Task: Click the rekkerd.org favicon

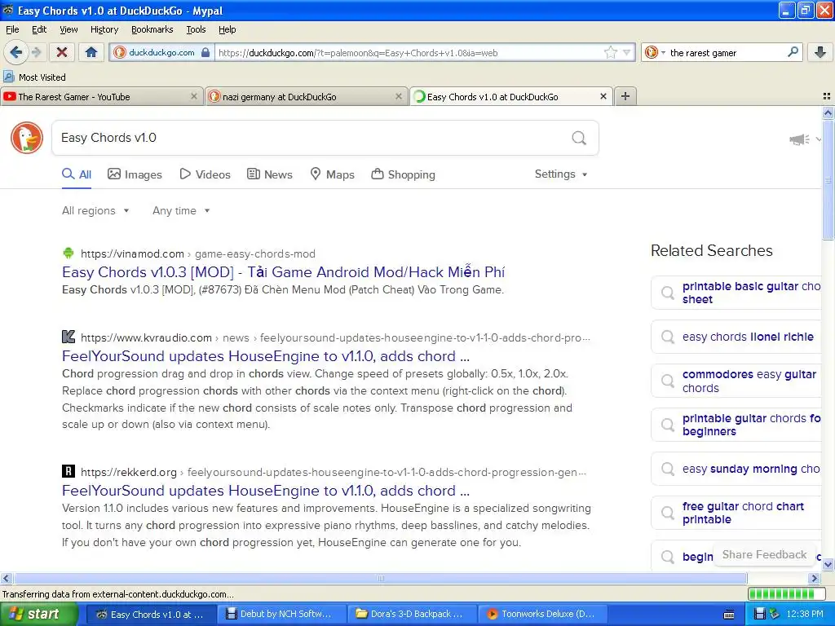Action: (68, 471)
